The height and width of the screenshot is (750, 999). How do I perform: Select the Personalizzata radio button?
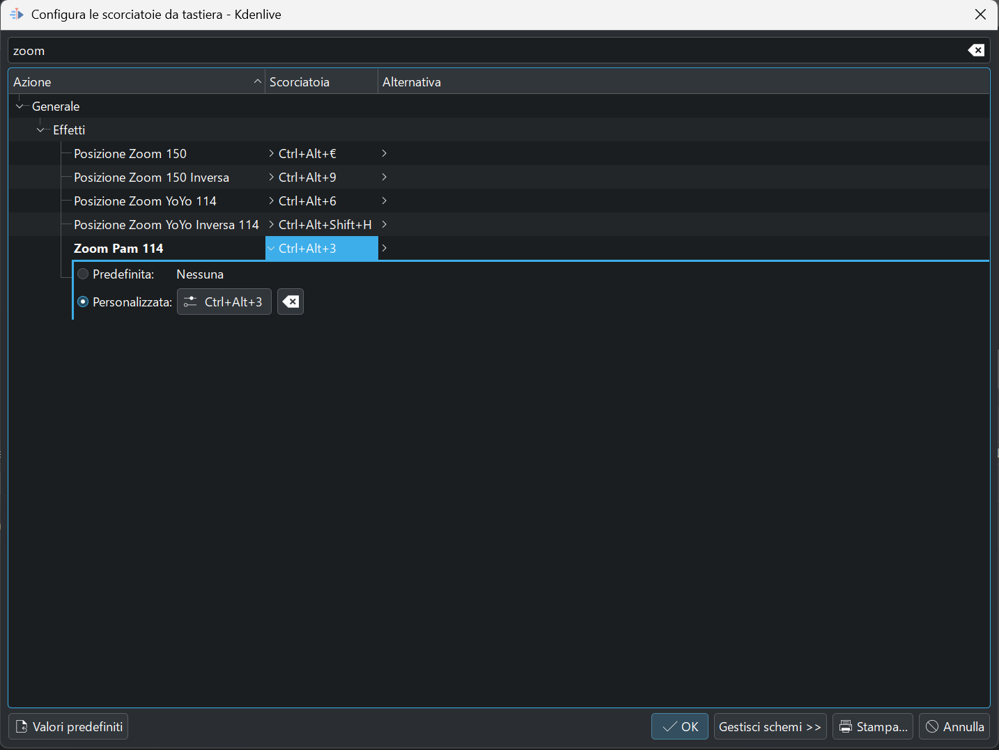[x=84, y=302]
